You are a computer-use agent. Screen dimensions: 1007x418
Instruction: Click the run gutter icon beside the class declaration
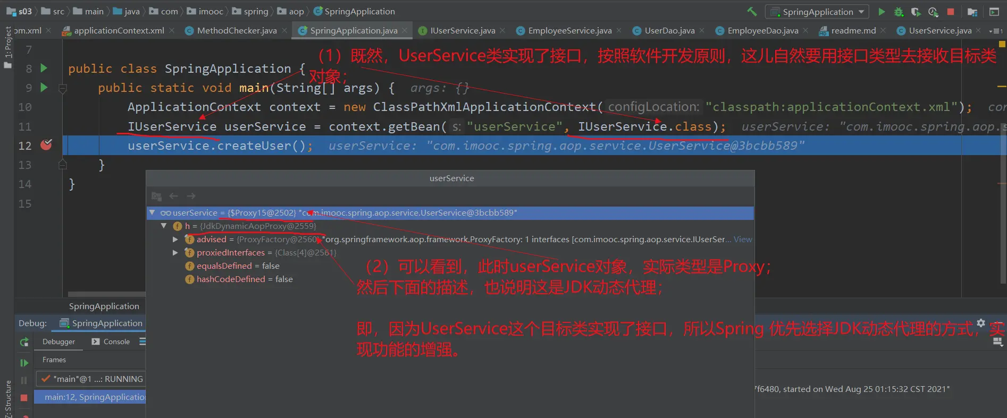tap(44, 68)
